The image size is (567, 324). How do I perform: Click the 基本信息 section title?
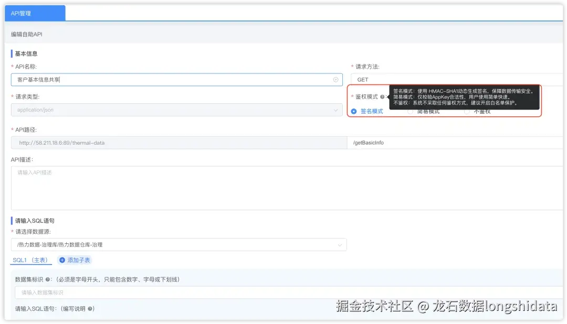click(x=26, y=54)
